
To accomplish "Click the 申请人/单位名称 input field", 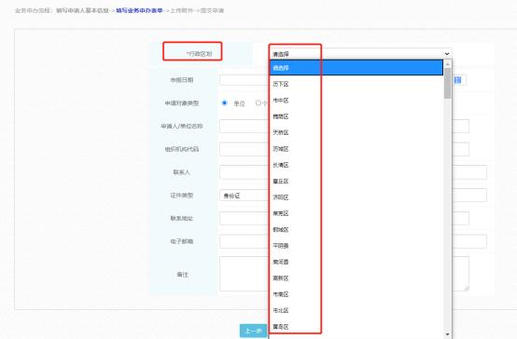I will (x=245, y=126).
